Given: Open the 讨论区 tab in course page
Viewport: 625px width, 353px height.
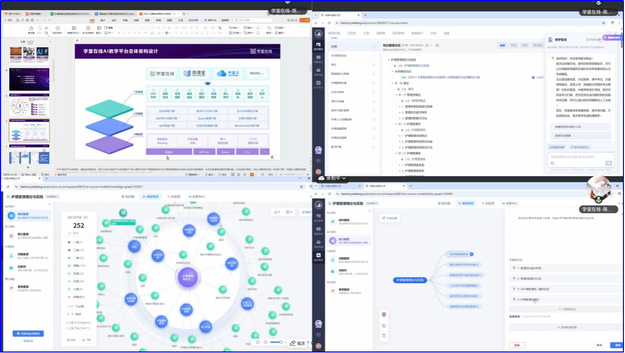Looking at the screenshot, I should coord(352,33).
